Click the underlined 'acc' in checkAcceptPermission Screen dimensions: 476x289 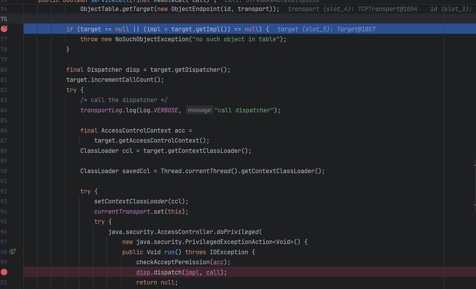218,262
